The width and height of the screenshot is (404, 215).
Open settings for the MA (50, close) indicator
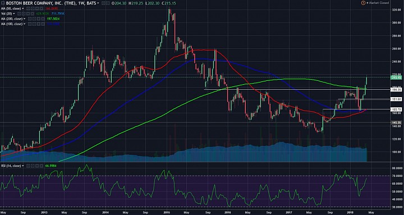click(x=33, y=8)
